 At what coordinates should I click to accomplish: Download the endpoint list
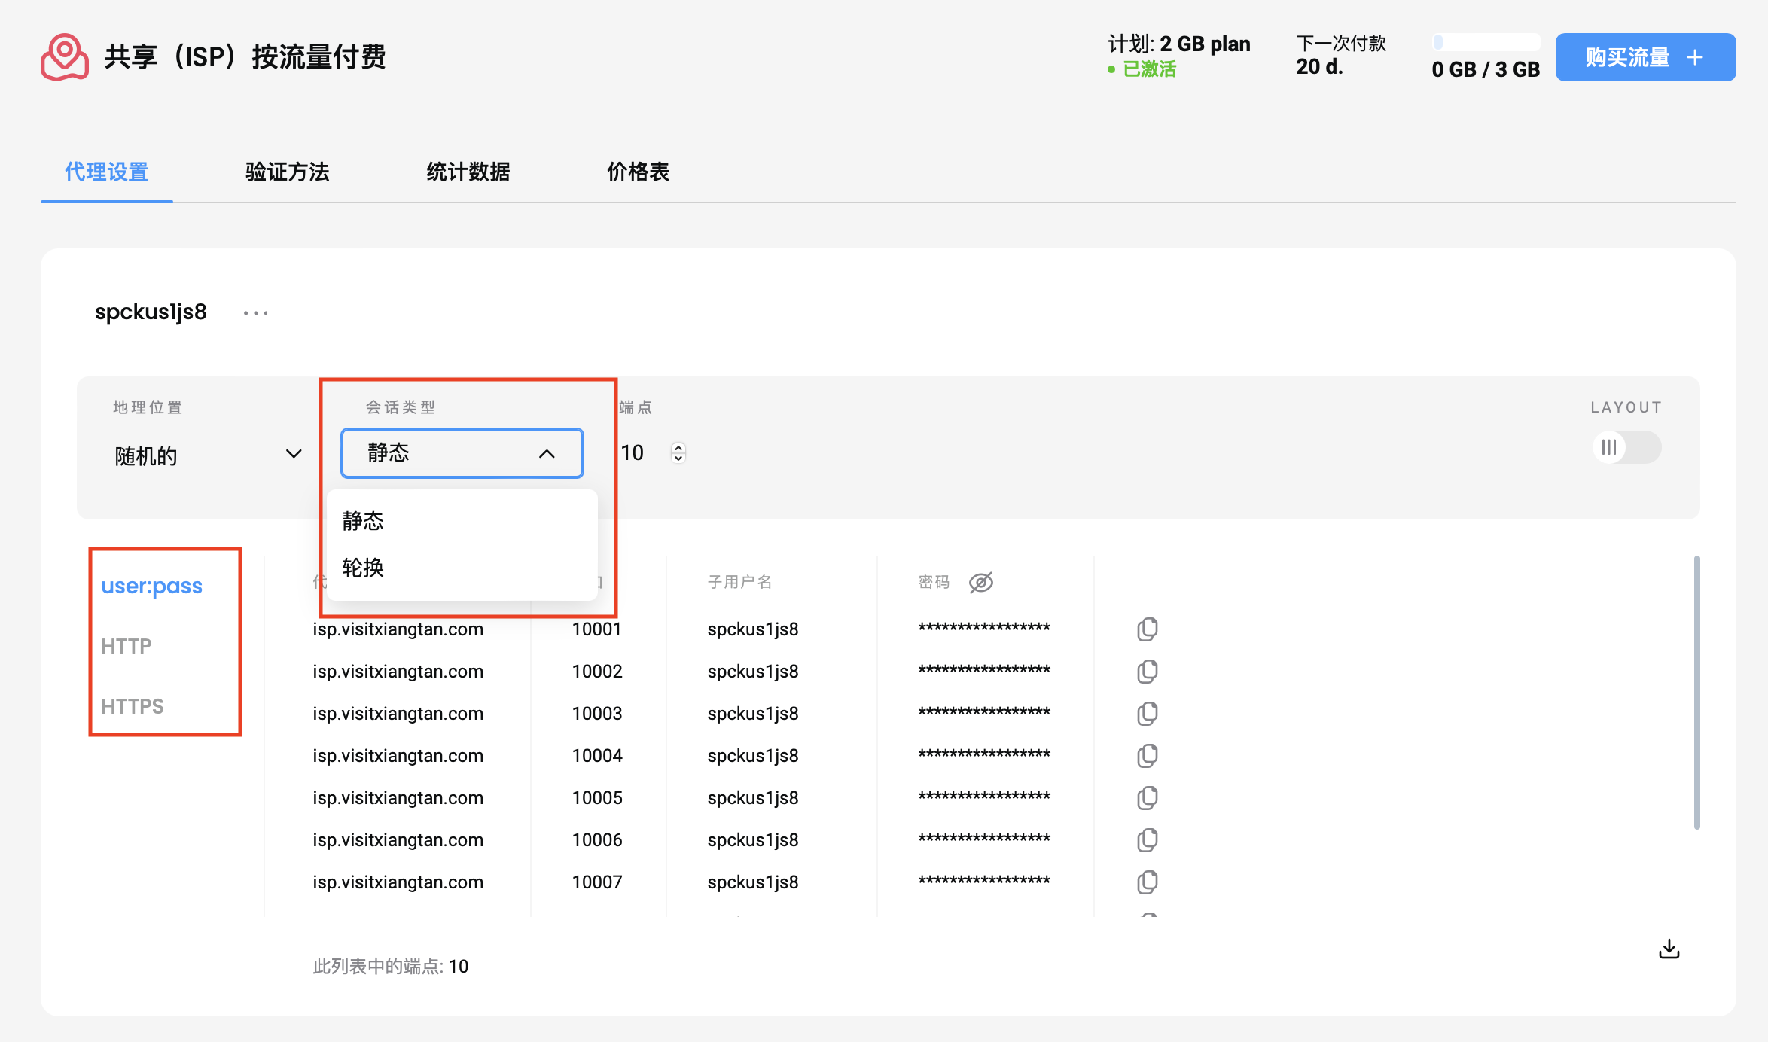point(1669,949)
